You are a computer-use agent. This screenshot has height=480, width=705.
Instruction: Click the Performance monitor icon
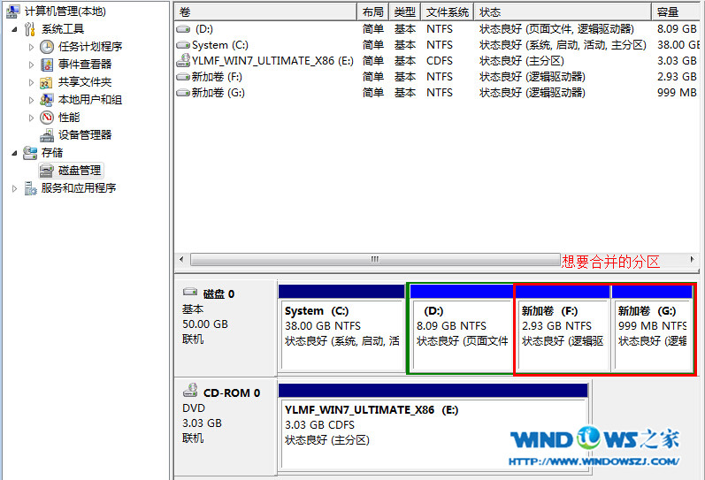coord(47,118)
